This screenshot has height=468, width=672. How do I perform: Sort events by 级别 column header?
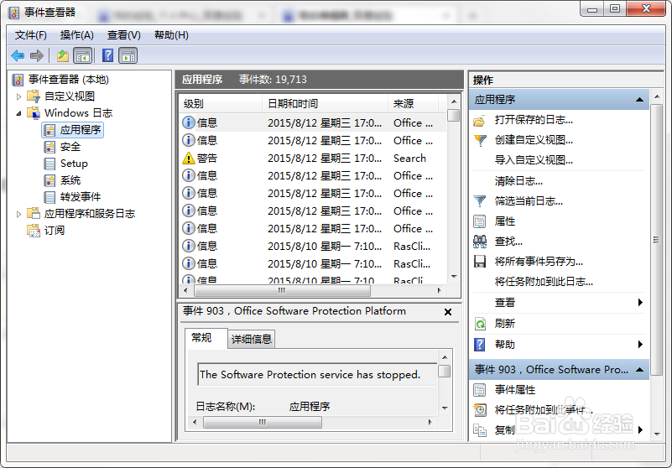(x=221, y=104)
